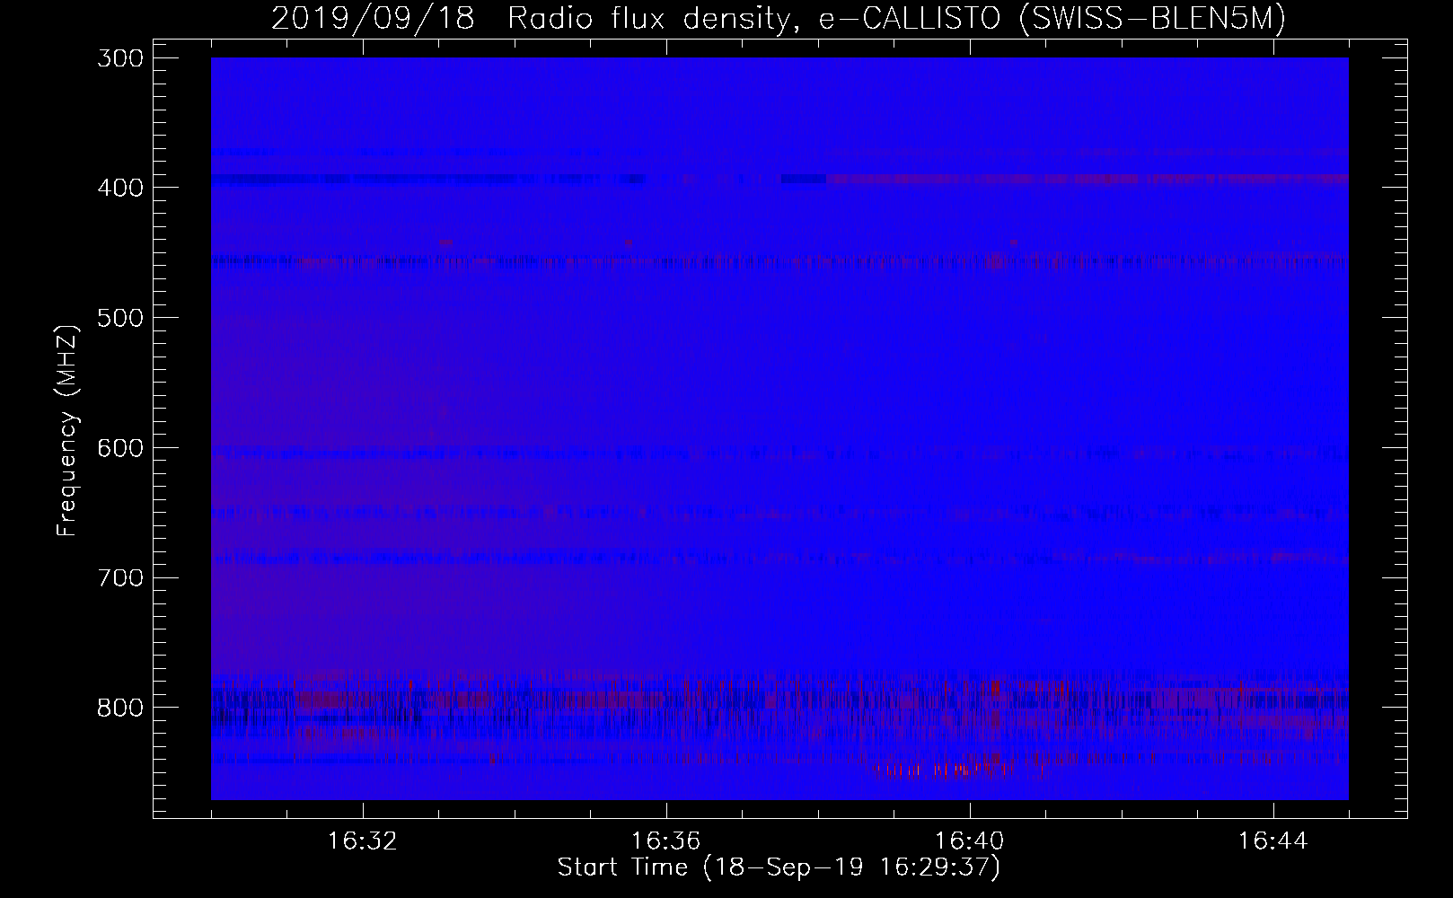
Task: Click the 300 frequency tick label
Action: coord(119,57)
